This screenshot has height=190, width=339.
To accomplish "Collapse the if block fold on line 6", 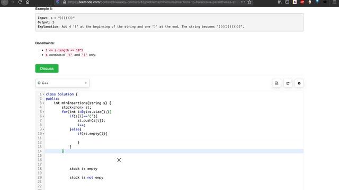I will point(43,116).
